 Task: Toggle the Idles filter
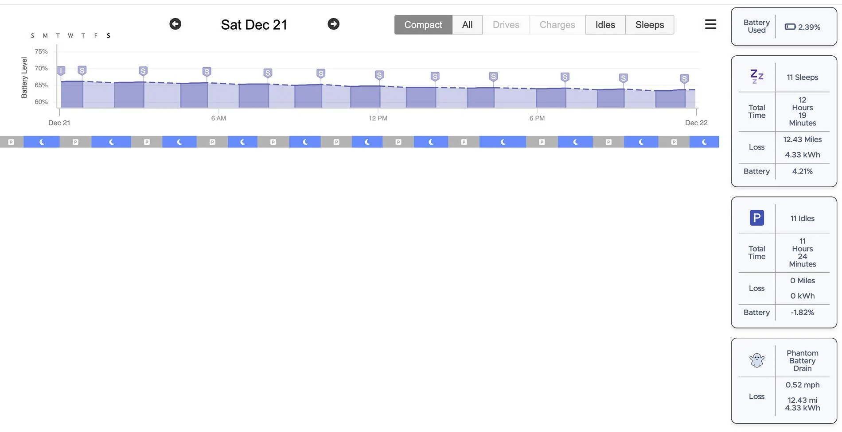coord(605,25)
